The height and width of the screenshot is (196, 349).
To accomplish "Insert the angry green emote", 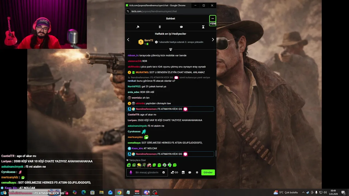I will pyautogui.click(x=134, y=165).
